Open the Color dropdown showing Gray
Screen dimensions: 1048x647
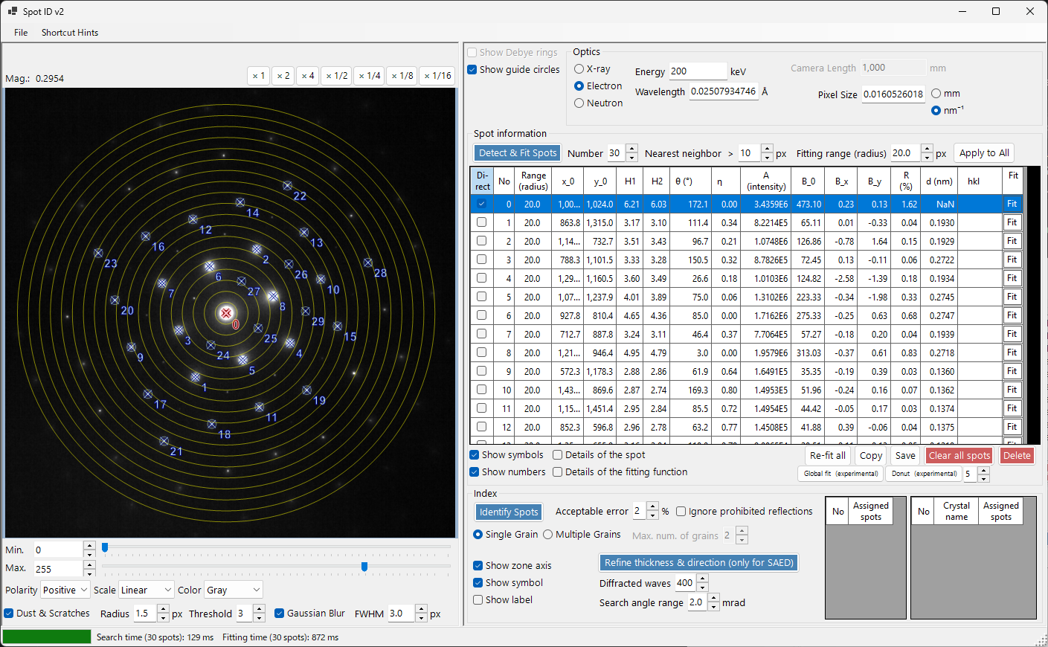coord(234,590)
